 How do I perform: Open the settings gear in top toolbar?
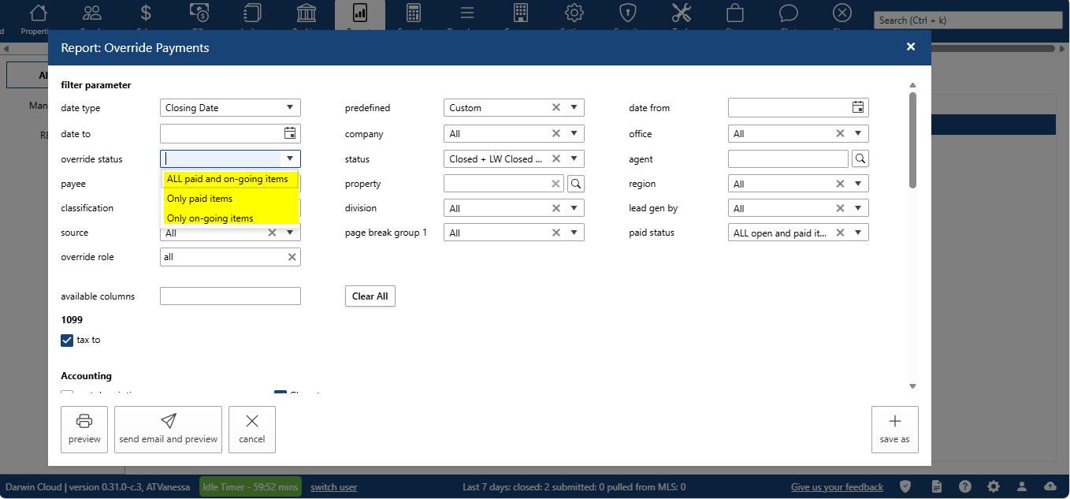574,13
